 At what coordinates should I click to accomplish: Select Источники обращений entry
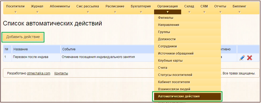188,53
